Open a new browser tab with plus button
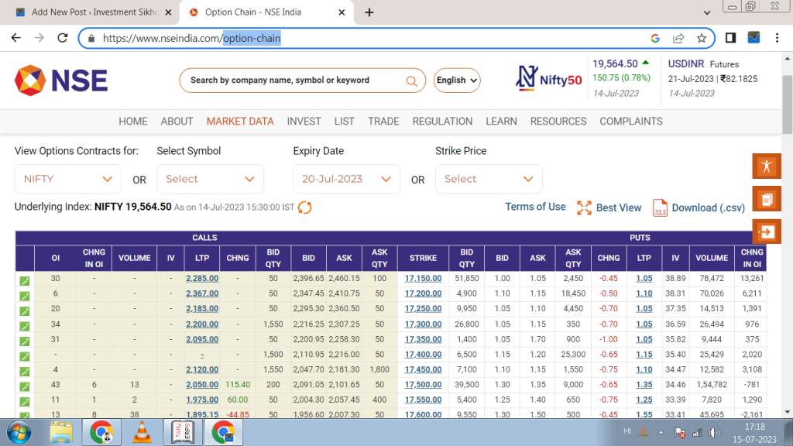This screenshot has width=793, height=446. pos(369,12)
